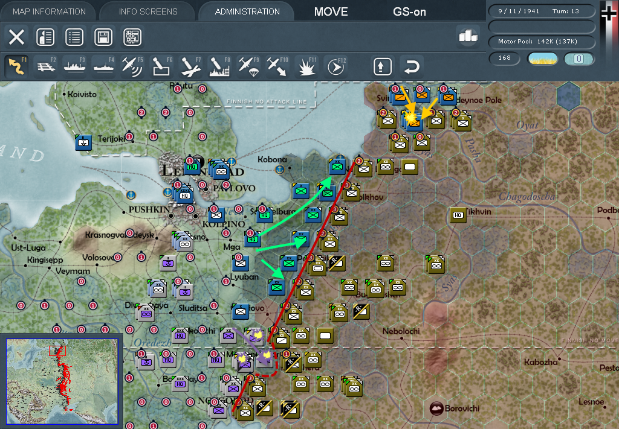
Task: Switch to the ADMINISTRATION tab
Action: coord(247,11)
